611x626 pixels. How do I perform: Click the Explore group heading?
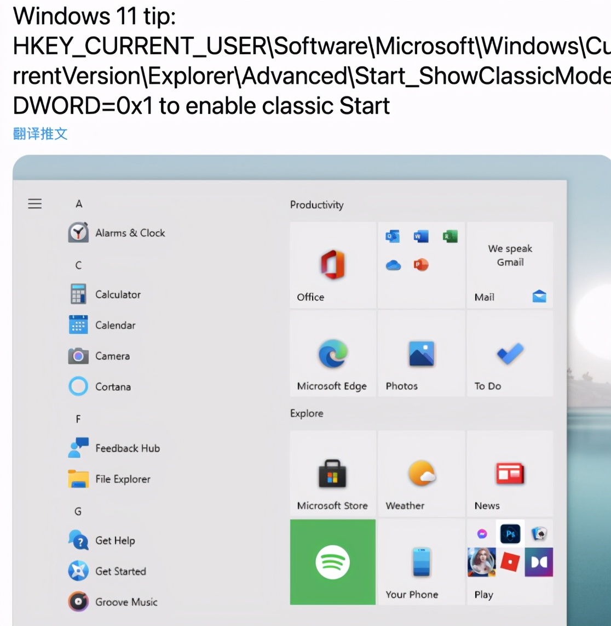click(307, 413)
